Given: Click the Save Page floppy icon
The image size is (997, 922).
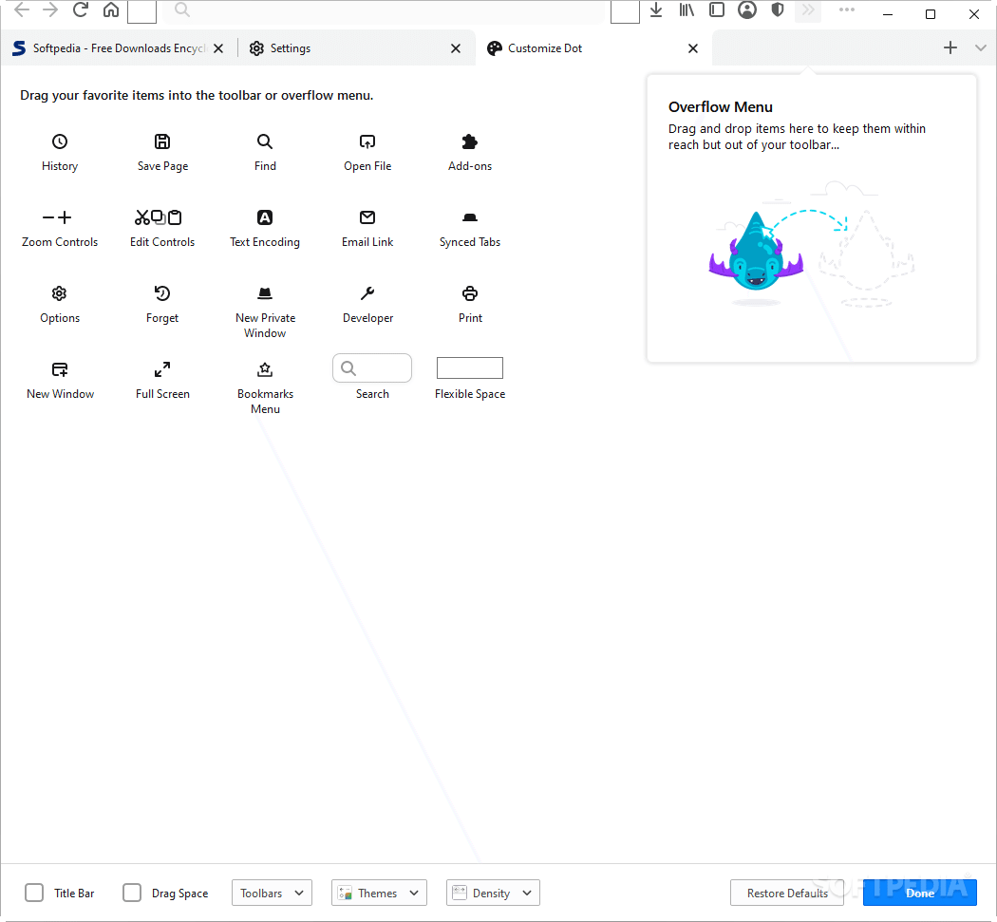Looking at the screenshot, I should click(162, 141).
